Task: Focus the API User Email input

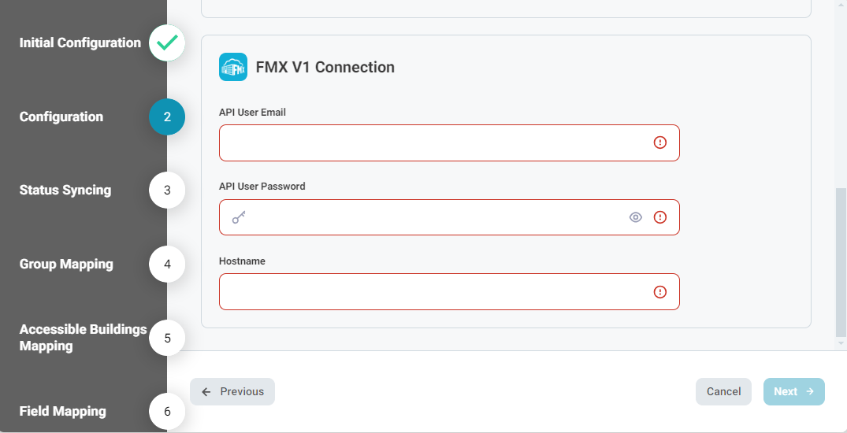Action: (449, 142)
